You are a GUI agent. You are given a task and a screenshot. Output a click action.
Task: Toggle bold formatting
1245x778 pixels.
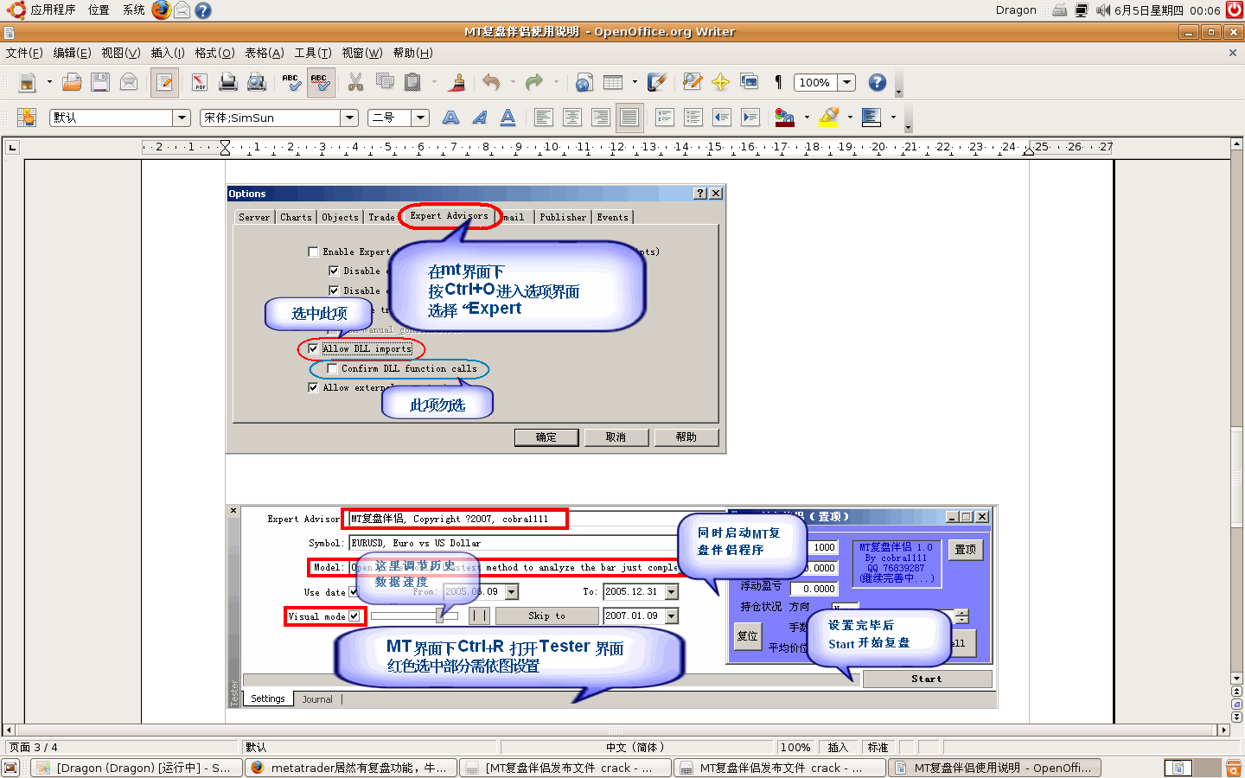coord(450,118)
